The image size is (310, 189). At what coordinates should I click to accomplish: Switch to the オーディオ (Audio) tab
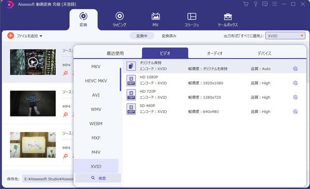pyautogui.click(x=215, y=53)
